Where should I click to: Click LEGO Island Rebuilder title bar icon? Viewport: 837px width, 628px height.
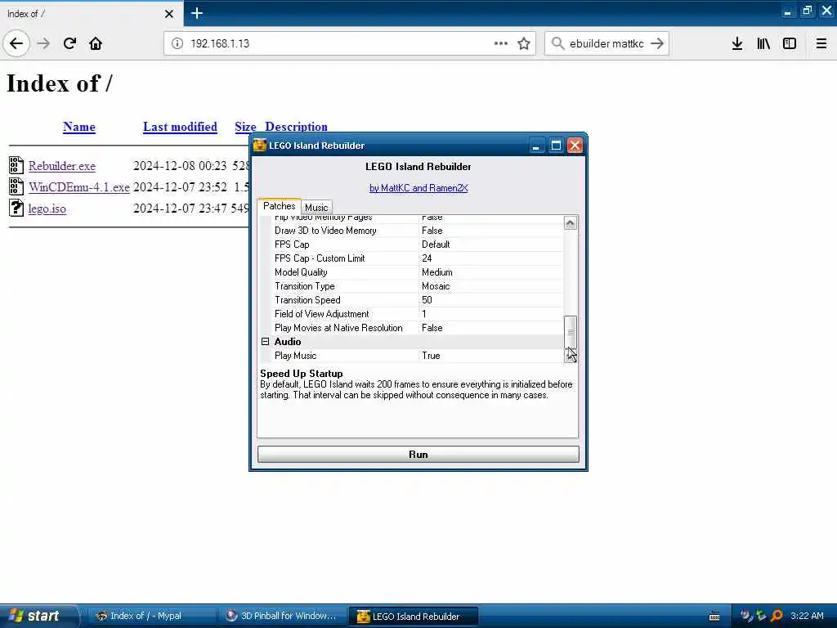(x=260, y=146)
